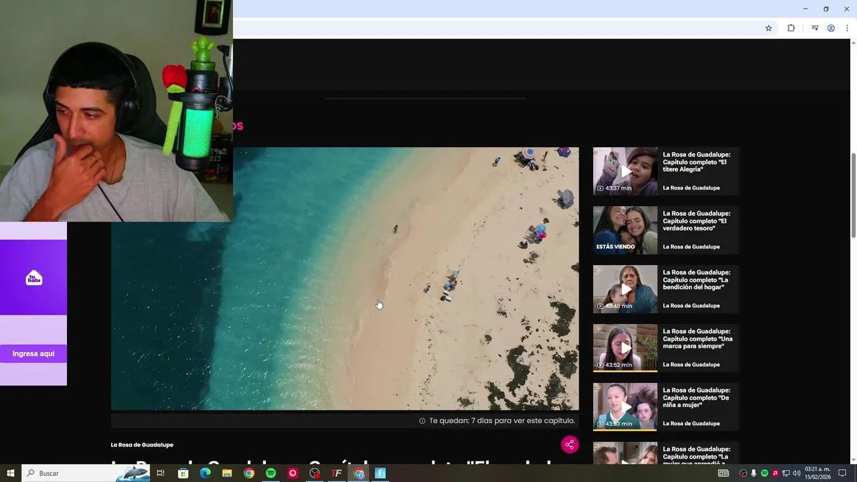Open Chrome media controls icon
This screenshot has height=482, width=857.
tap(815, 28)
